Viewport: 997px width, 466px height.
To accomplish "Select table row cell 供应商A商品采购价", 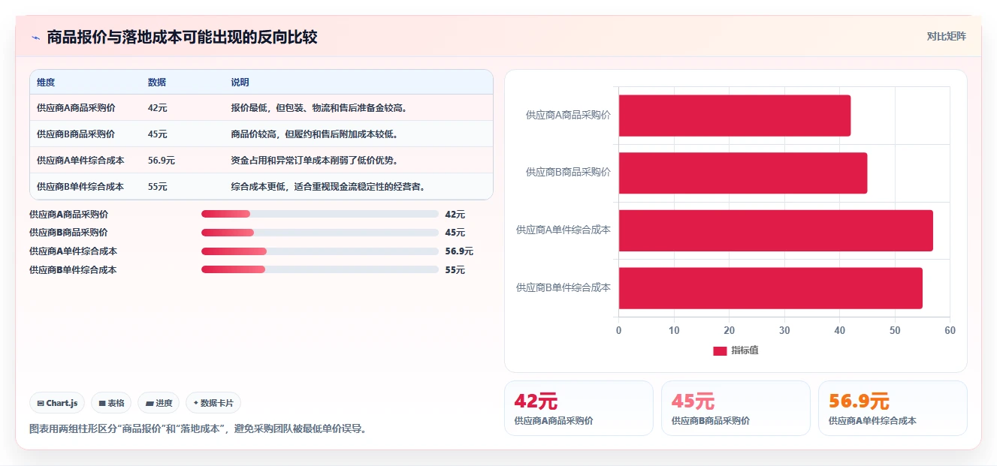I will click(76, 108).
